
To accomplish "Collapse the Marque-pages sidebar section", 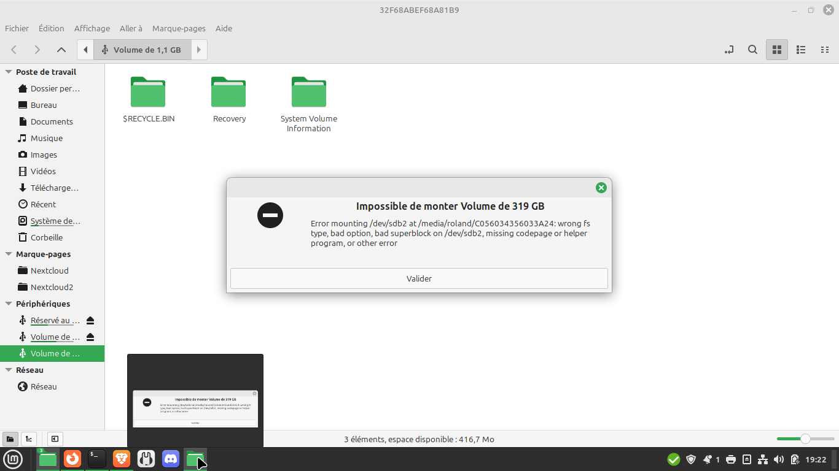I will coord(9,254).
